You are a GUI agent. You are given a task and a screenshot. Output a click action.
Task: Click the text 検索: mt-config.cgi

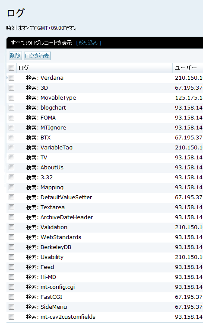click(x=51, y=287)
